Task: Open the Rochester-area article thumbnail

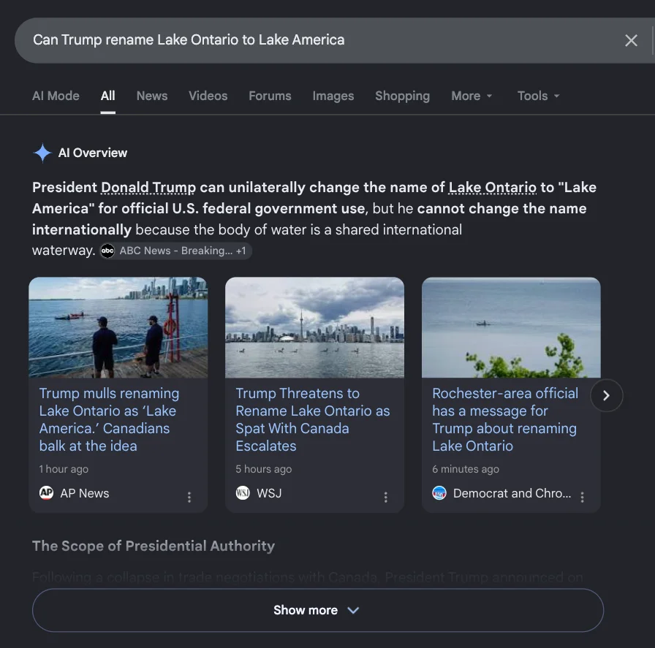Action: [x=511, y=328]
